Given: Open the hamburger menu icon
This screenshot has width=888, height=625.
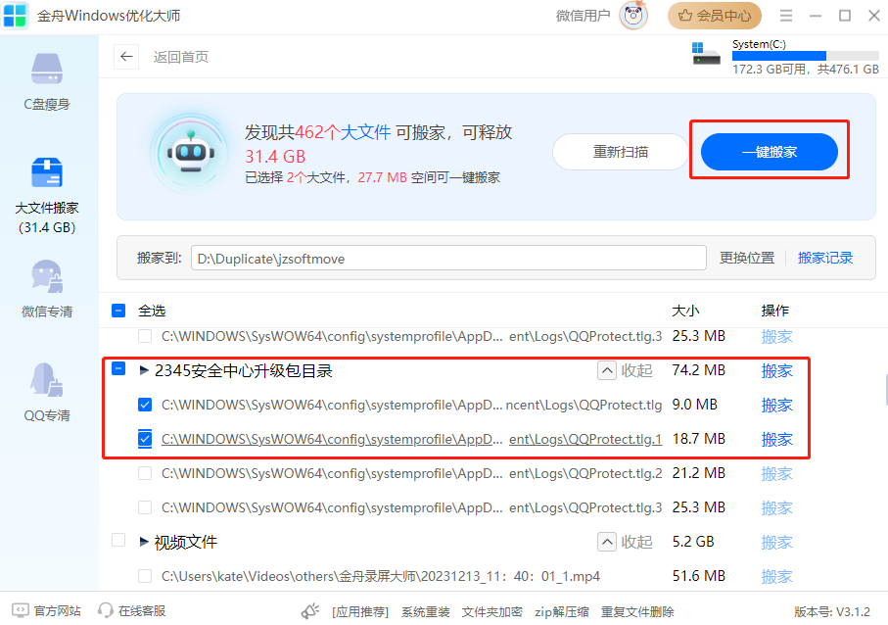Looking at the screenshot, I should pos(785,16).
